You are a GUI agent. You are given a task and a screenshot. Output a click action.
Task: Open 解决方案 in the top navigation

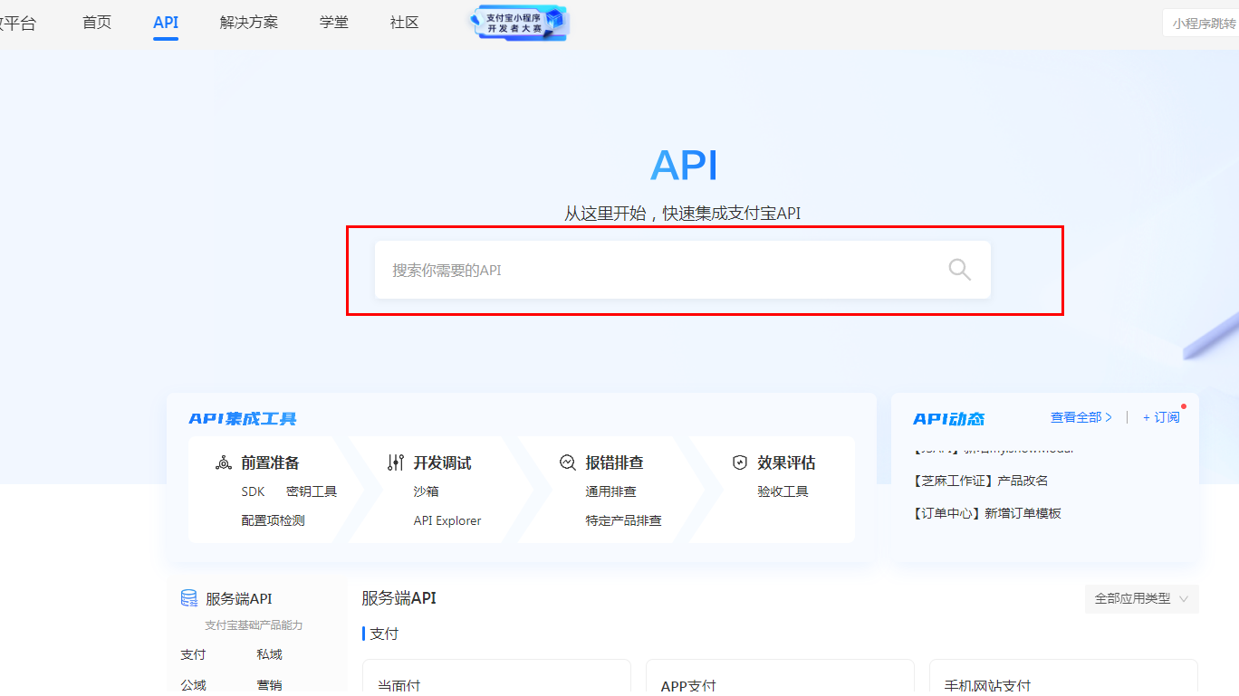(249, 23)
